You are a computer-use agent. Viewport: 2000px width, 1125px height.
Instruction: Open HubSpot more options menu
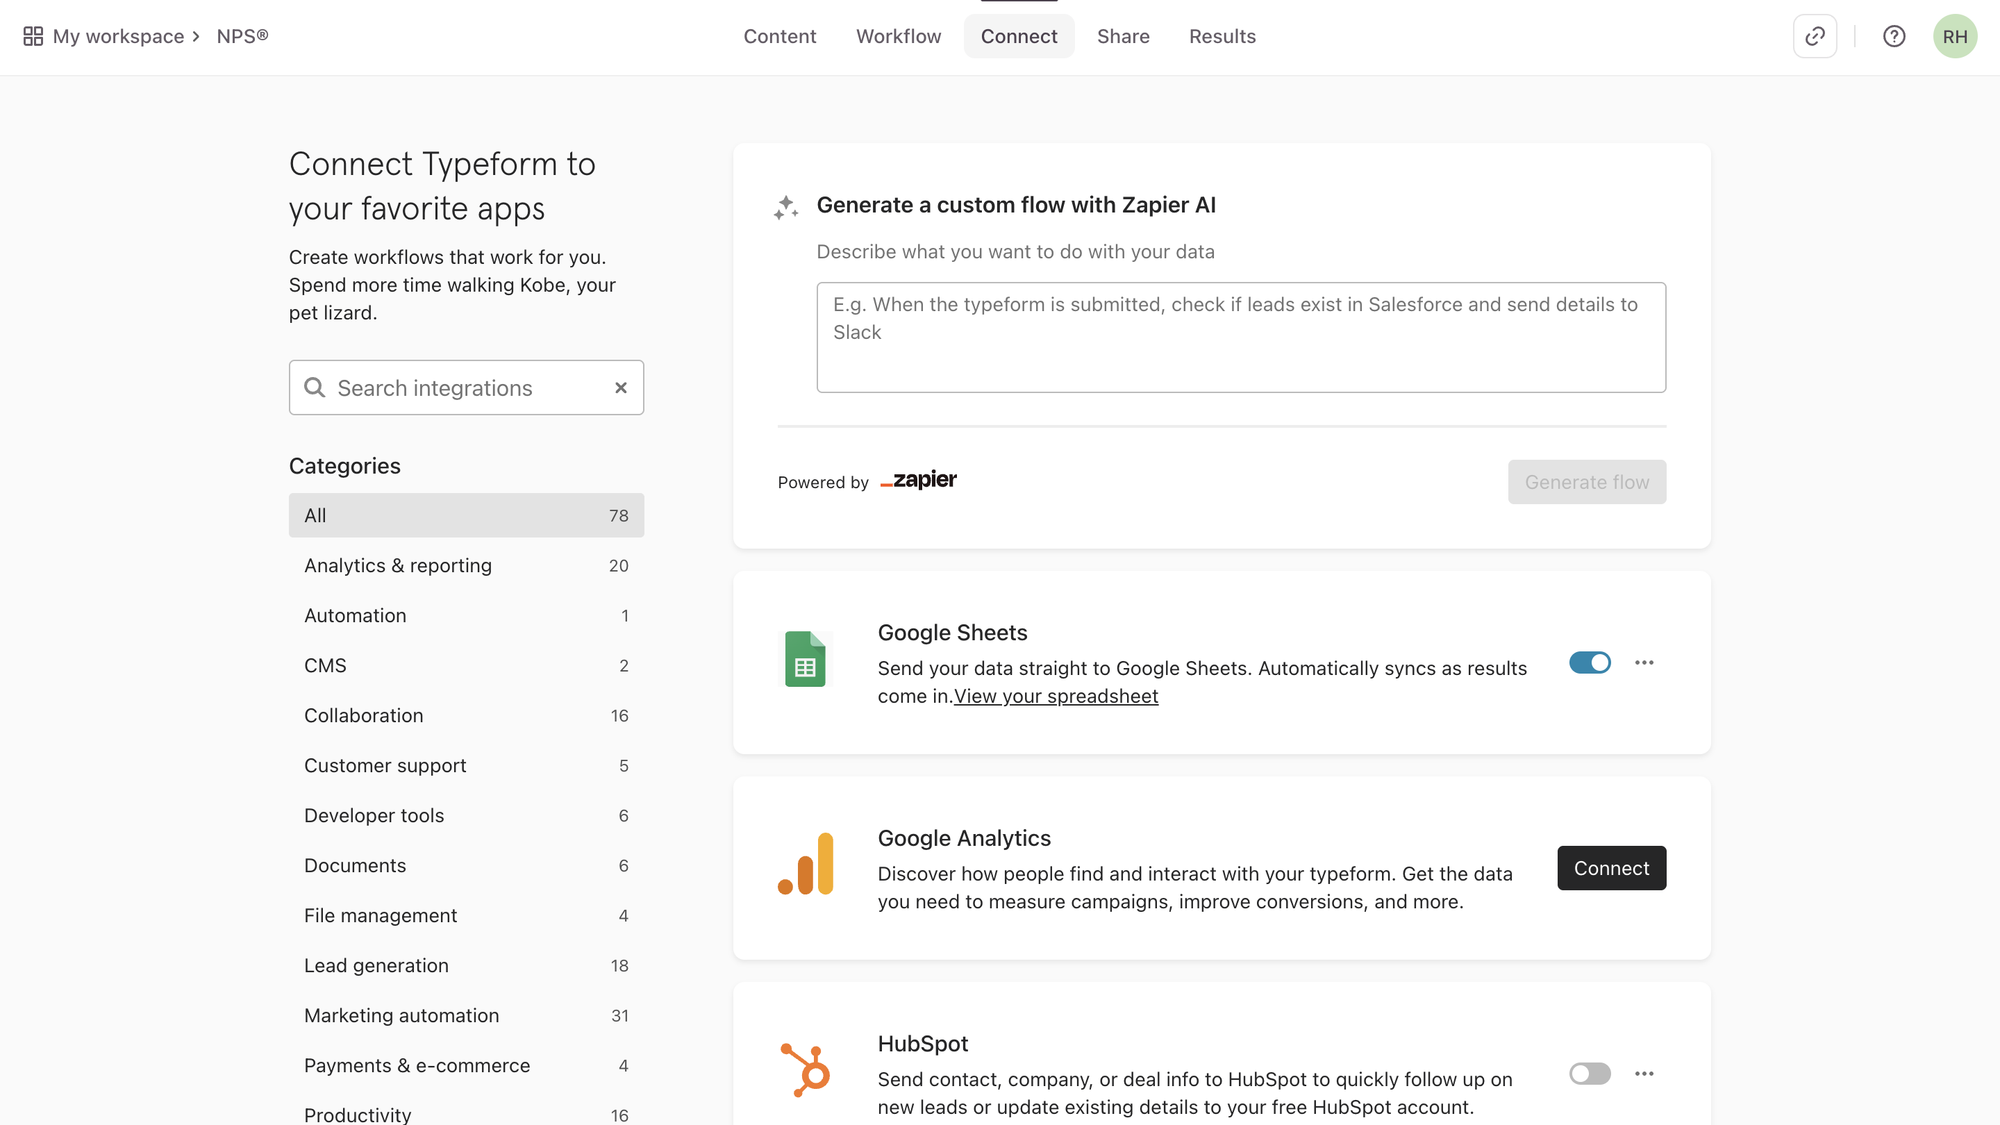1644,1074
